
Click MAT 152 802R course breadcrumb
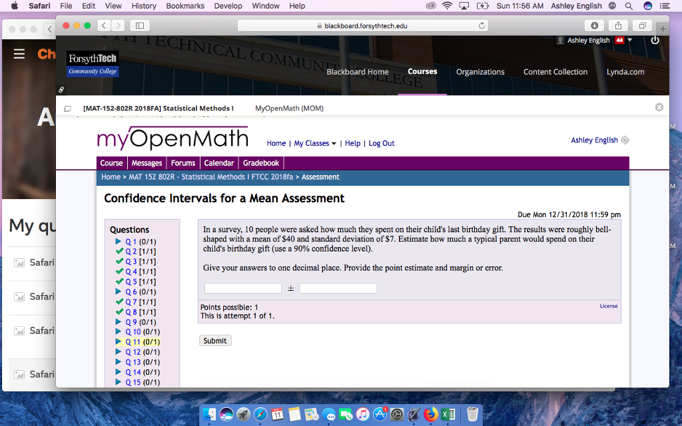coord(211,177)
